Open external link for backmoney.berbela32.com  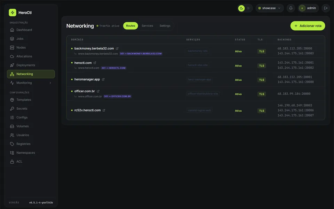(x=117, y=49)
